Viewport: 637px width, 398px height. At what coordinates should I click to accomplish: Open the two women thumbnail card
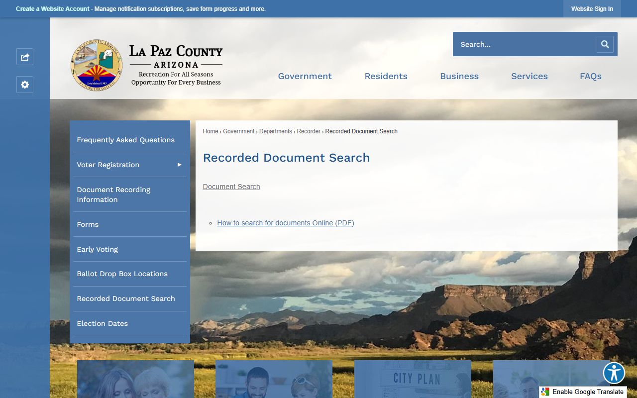[x=135, y=379]
